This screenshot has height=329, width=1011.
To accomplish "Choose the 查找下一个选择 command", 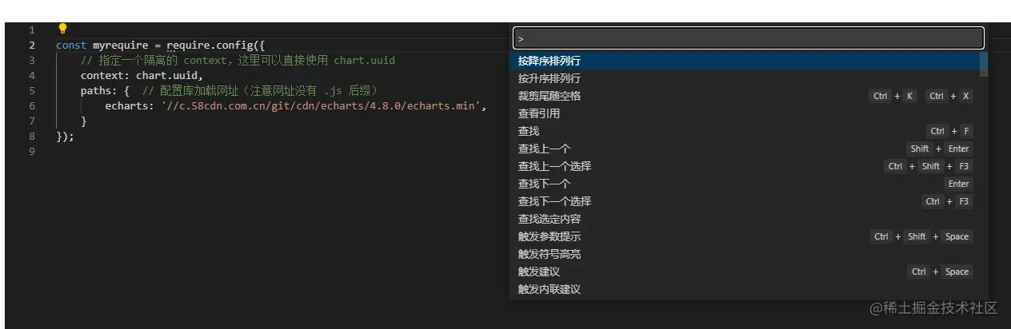I will (745, 201).
